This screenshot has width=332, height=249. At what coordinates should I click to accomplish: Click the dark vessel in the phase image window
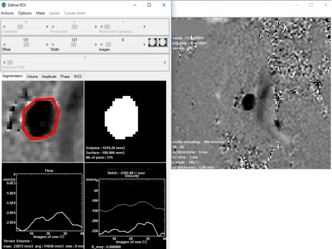[248, 102]
